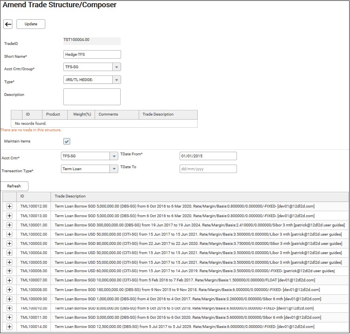Open the Acct Cntr/Group dropdown
Viewport: 350px width, 334px height.
(116, 67)
